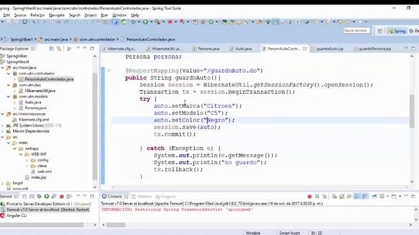
Task: Click the green Run toolbar button
Action: click(x=145, y=22)
